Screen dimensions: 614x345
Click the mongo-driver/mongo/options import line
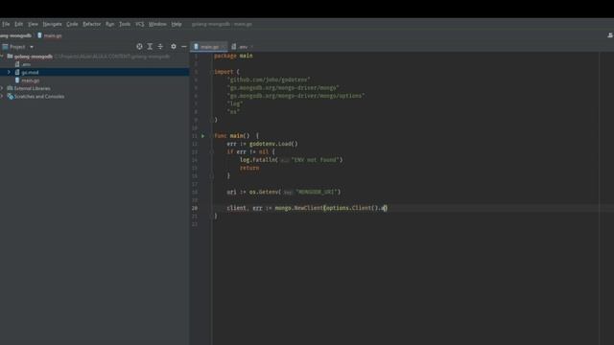coord(296,96)
